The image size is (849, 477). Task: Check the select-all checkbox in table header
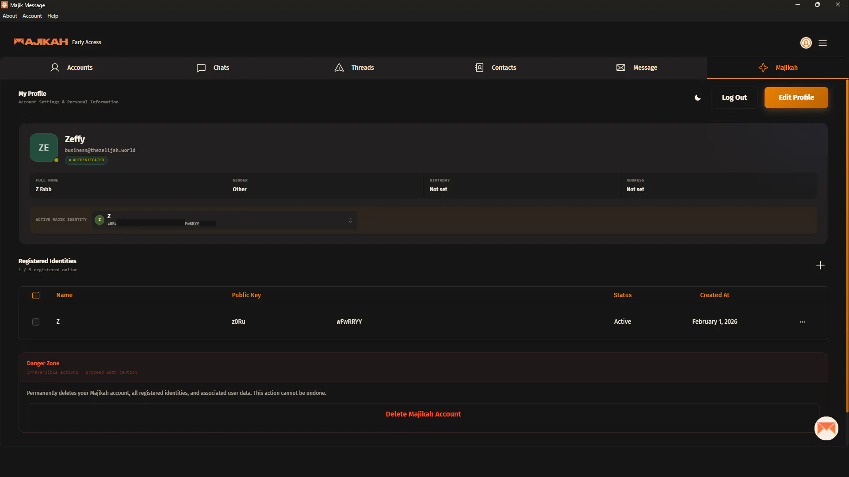(x=36, y=295)
